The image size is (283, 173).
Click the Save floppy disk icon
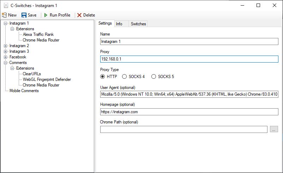pyautogui.click(x=24, y=15)
